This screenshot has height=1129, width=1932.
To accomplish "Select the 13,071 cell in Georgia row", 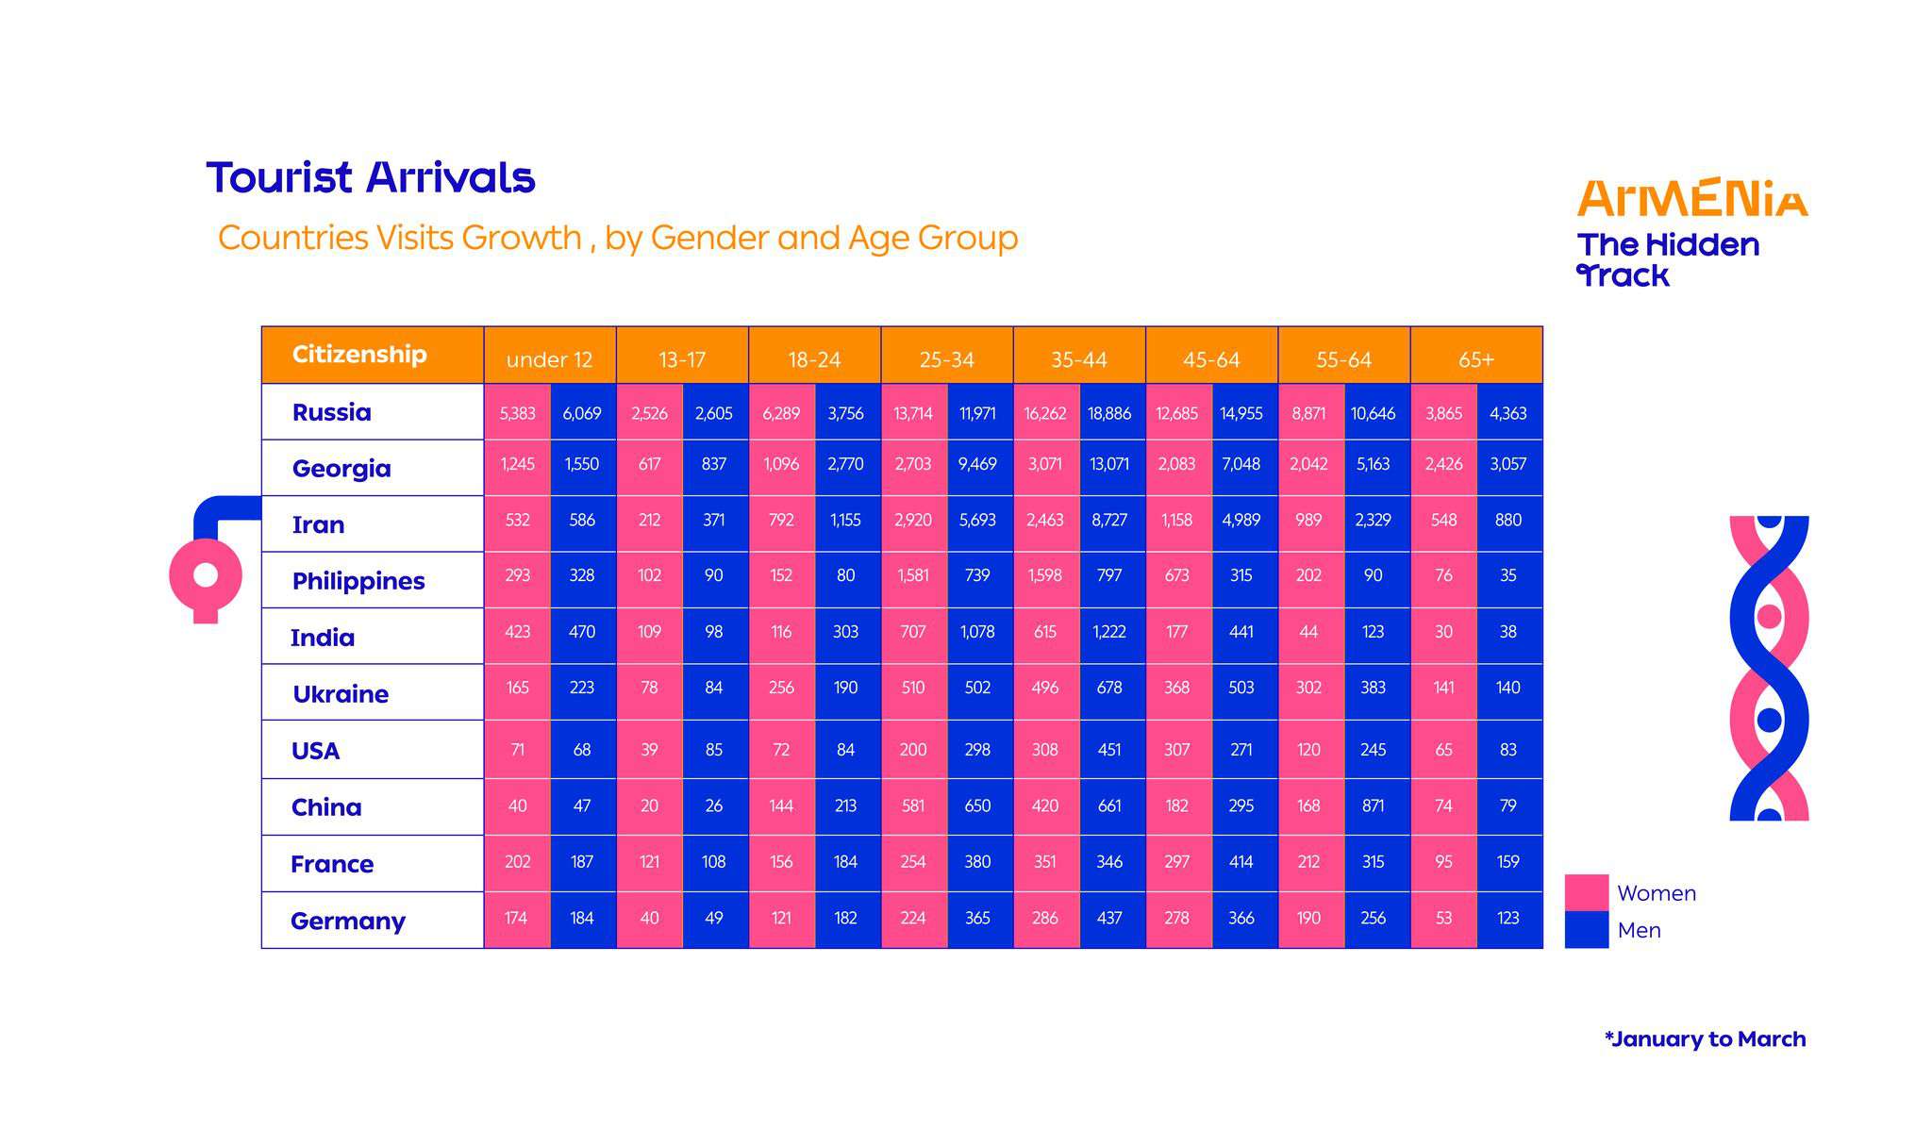I will point(1109,464).
